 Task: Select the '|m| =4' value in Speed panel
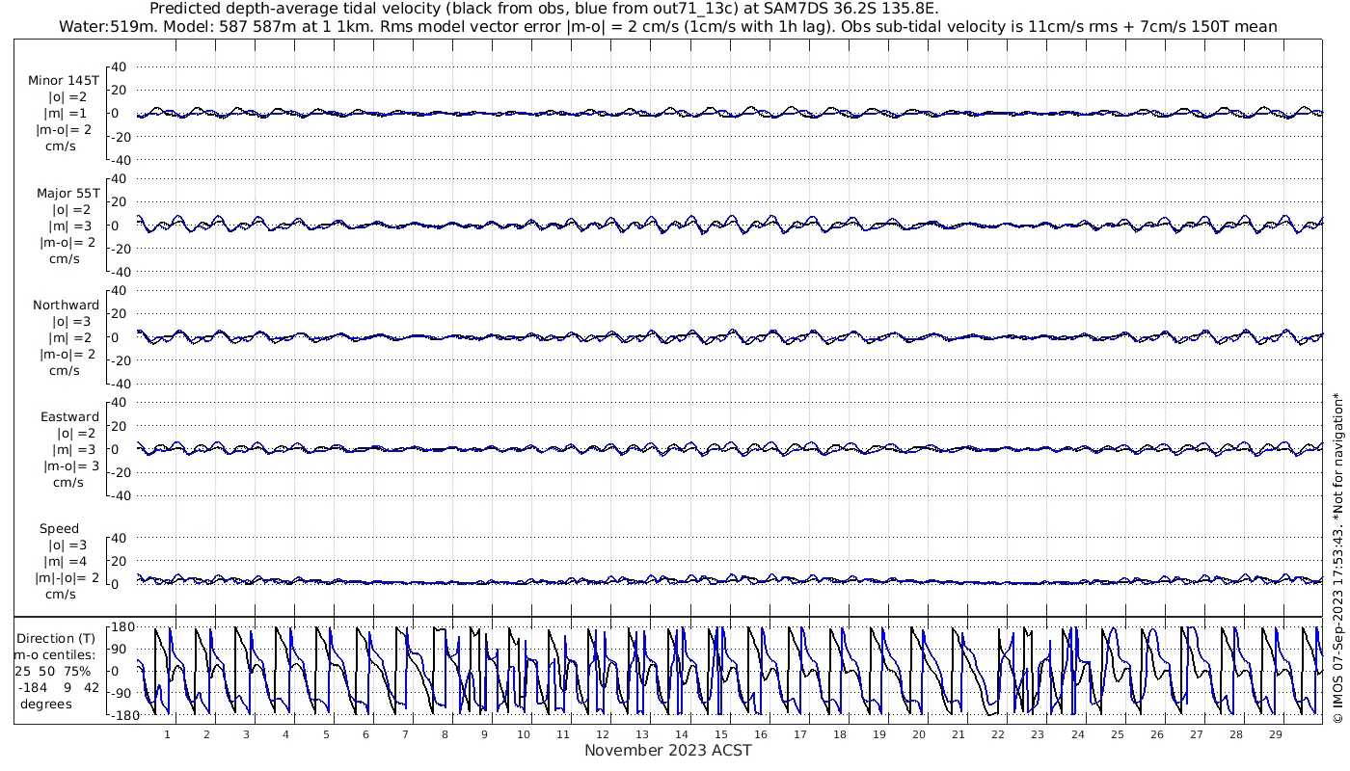(66, 562)
